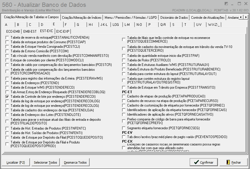Image resolution: width=250 pixels, height=169 pixels.
Task: Check the PCEVENTOSPEDIDO plano de pagto box
Action: (x=124, y=137)
